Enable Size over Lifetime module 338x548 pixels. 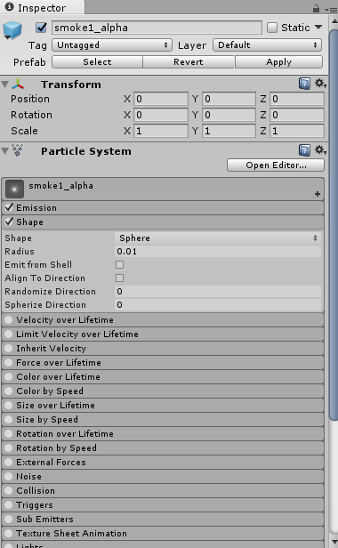pos(8,406)
